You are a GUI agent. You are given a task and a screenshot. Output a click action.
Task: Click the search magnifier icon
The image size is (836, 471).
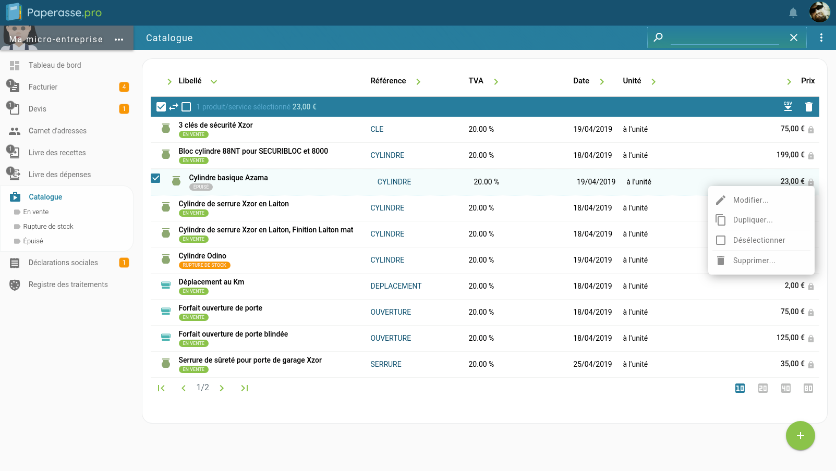pyautogui.click(x=658, y=38)
